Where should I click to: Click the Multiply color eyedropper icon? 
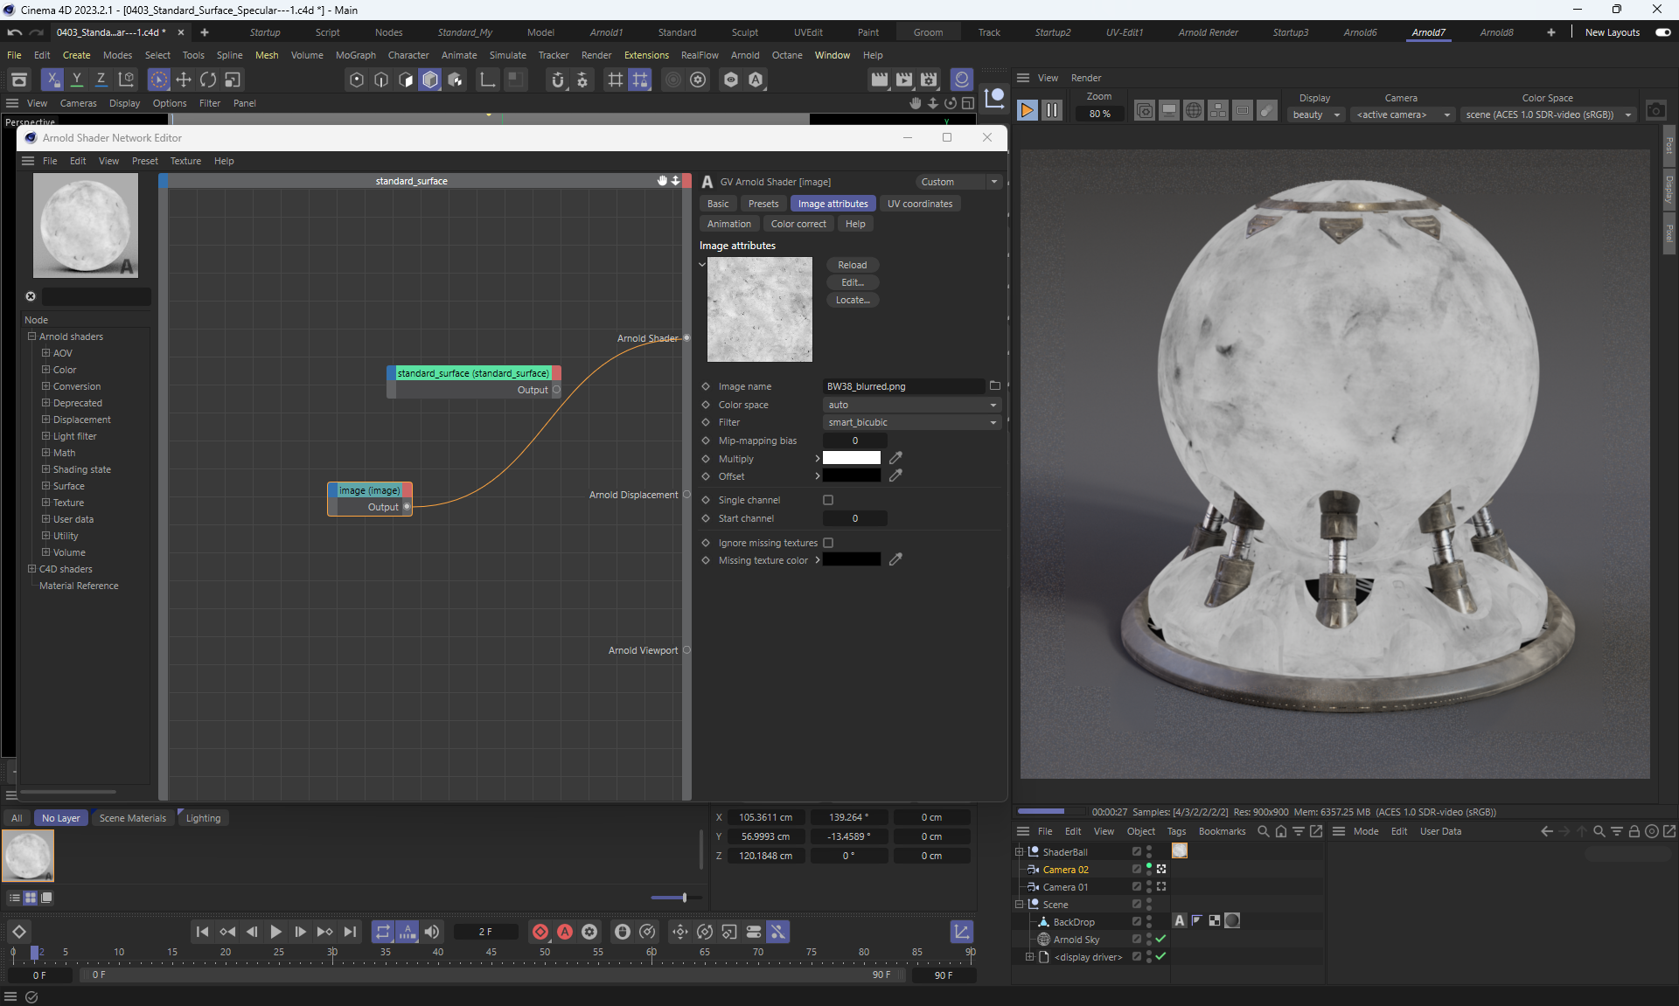895,458
